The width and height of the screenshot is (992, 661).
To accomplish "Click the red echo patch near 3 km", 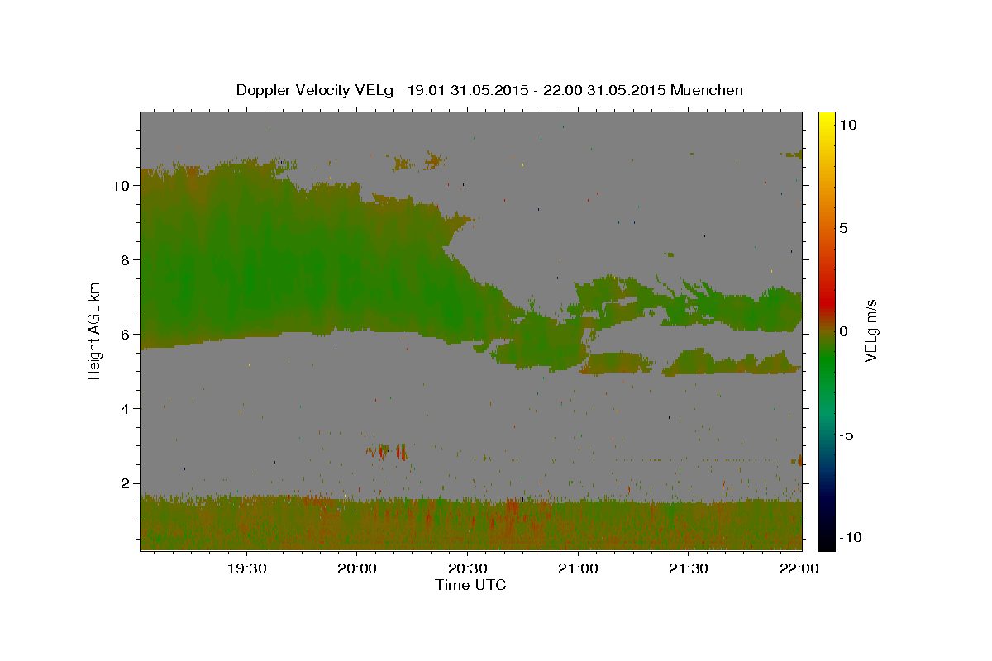I will [x=387, y=451].
